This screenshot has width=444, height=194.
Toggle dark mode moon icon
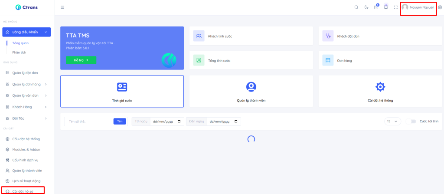point(366,7)
